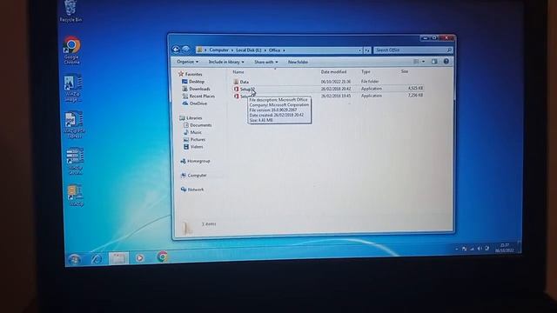Open the WinZip Secure desktop shortcut
This screenshot has width=557, height=313.
click(75, 162)
